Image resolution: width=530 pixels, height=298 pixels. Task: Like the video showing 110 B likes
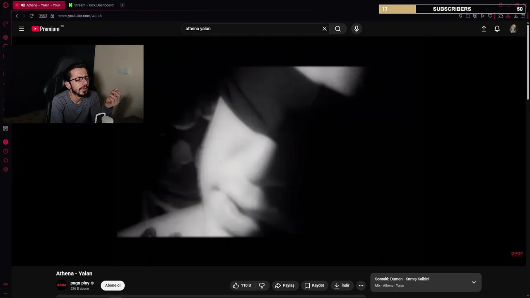pos(242,286)
